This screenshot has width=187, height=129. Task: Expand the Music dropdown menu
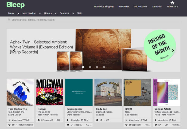(x=18, y=13)
